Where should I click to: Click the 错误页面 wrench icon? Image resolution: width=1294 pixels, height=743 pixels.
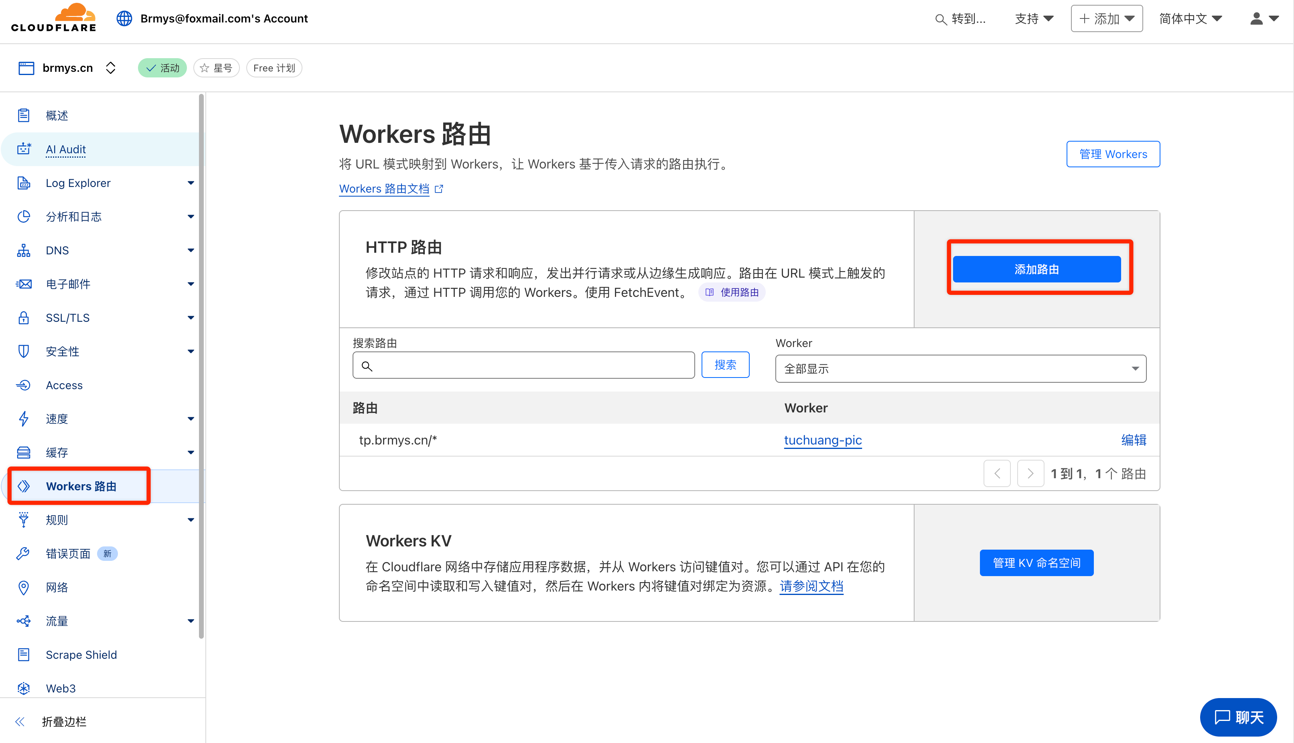tap(23, 553)
